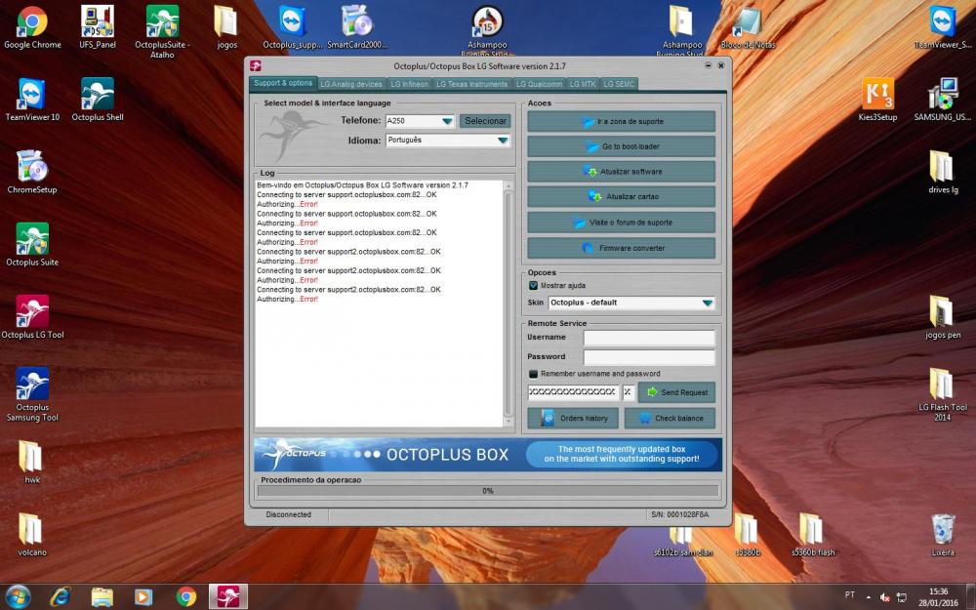The image size is (976, 610).
Task: Select the Kies3Setup desktop icon
Action: [877, 100]
